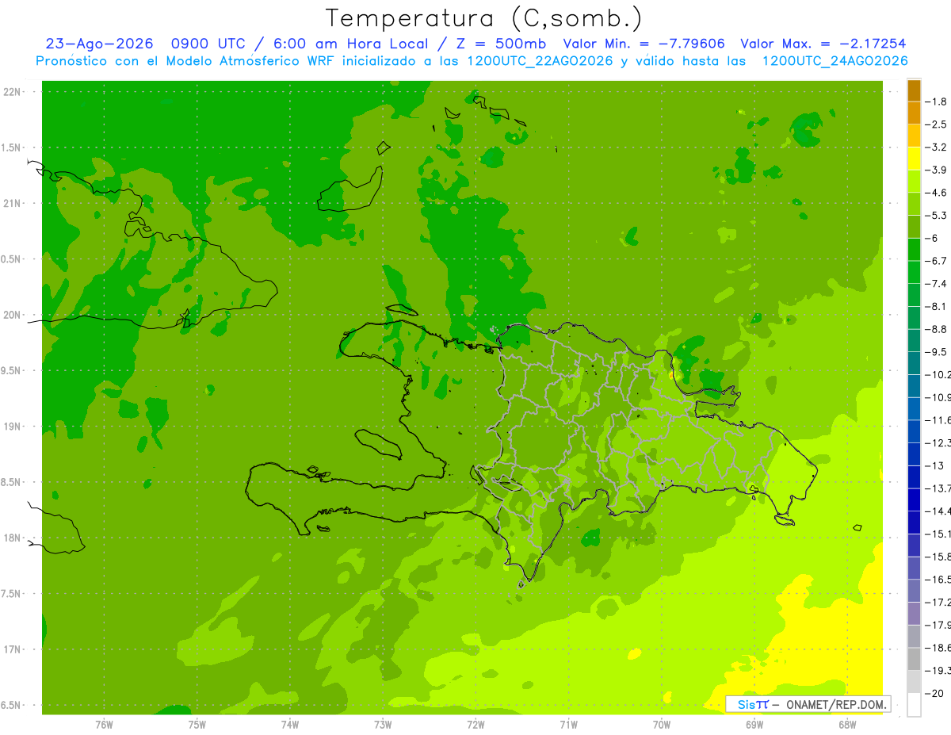Click the '-15.8' colorbar label
951x735 pixels.
(938, 557)
